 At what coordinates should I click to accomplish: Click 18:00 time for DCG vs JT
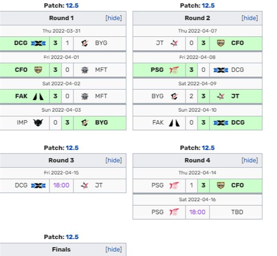pyautogui.click(x=61, y=185)
